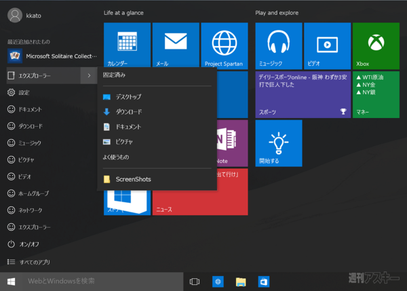Open the Sports (スポーツ) news tile
Image resolution: width=407 pixels, height=291 pixels.
[x=303, y=95]
